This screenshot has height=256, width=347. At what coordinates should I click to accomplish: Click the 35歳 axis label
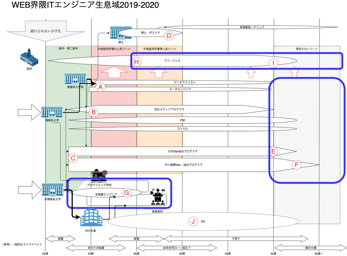pyautogui.click(x=182, y=254)
